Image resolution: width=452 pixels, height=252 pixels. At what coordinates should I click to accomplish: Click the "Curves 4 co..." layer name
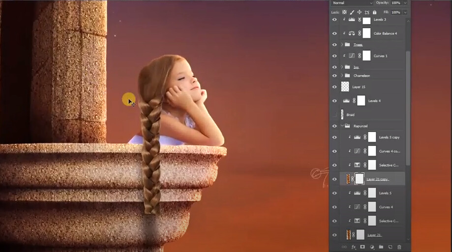point(390,151)
